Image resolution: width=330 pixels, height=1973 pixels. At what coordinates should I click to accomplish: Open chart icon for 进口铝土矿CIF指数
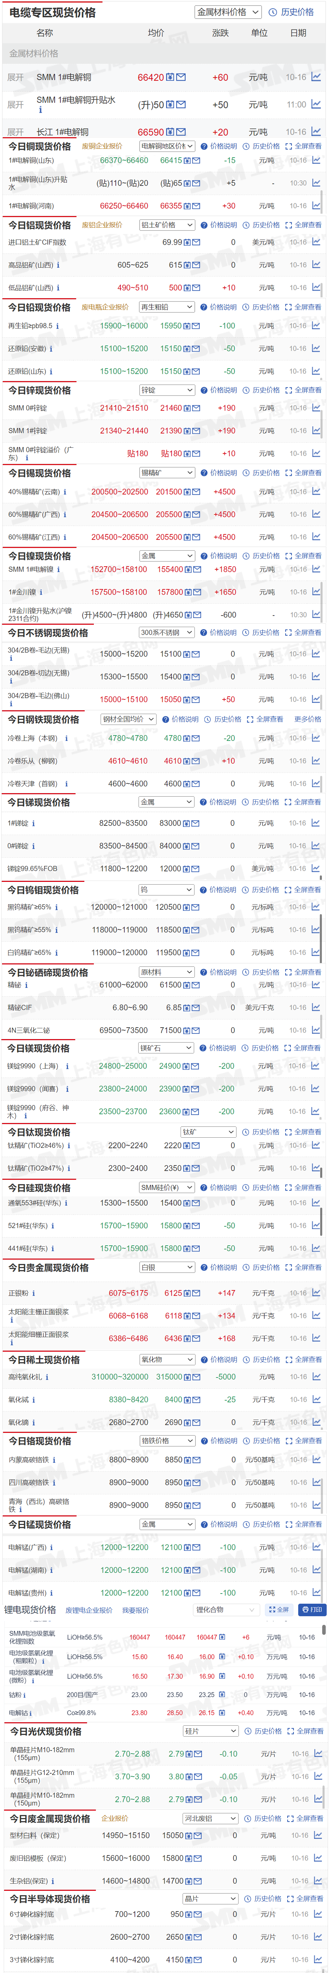pos(315,242)
